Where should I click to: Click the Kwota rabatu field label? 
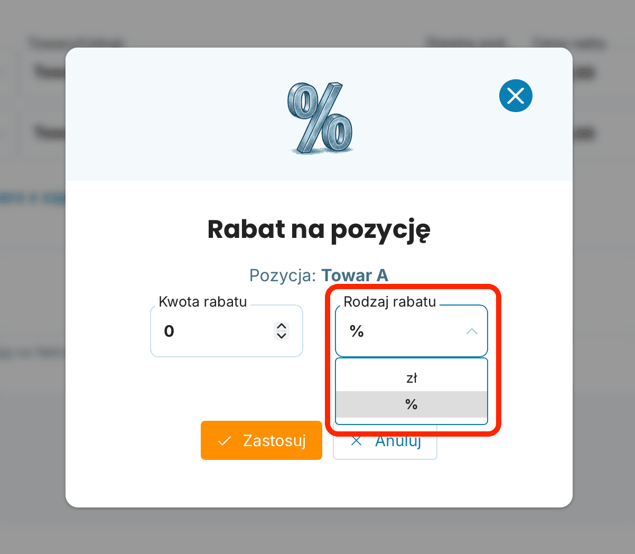203,302
